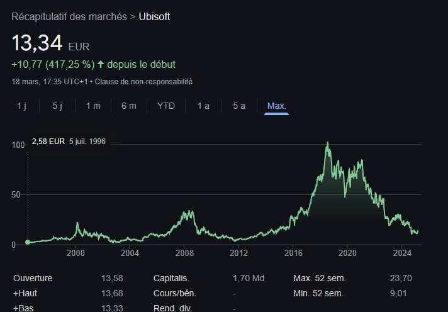Show the 5 a chart period
The image size is (448, 312).
point(239,106)
